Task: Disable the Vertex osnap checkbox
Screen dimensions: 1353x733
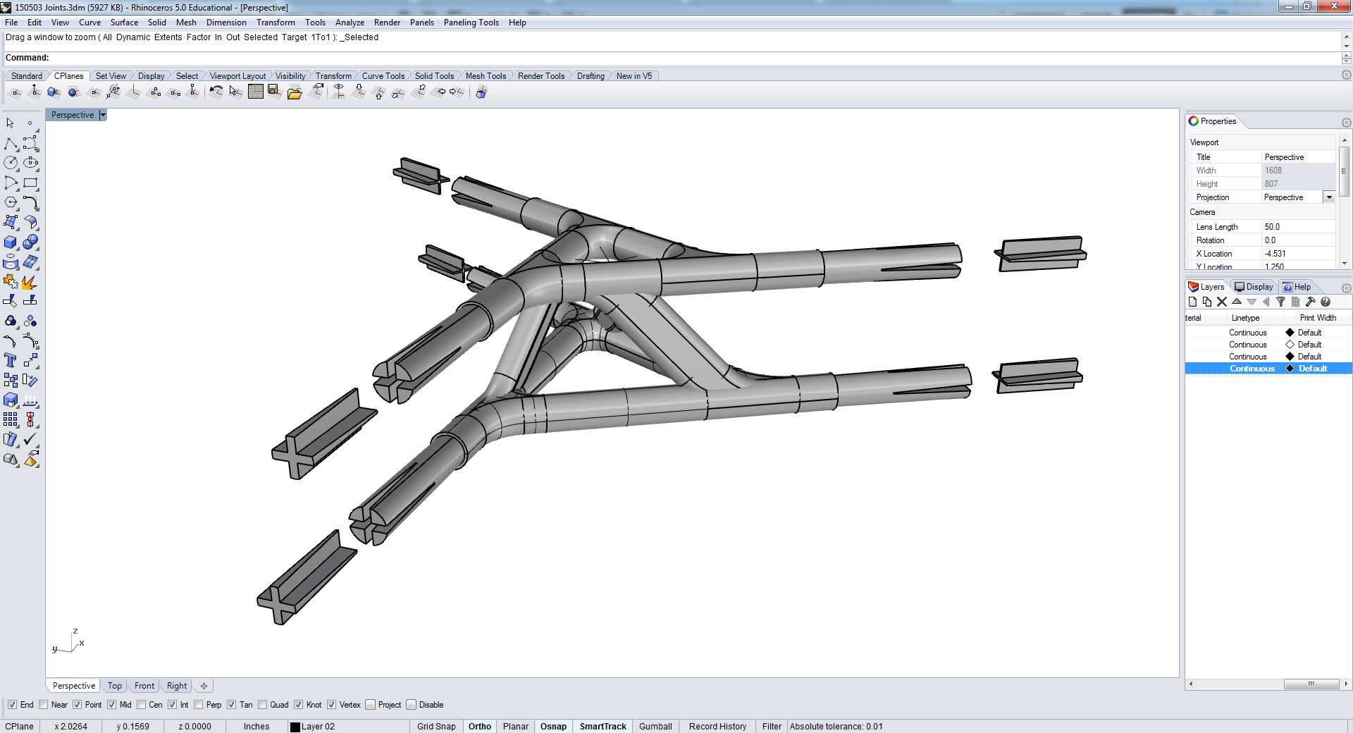Action: pos(332,705)
